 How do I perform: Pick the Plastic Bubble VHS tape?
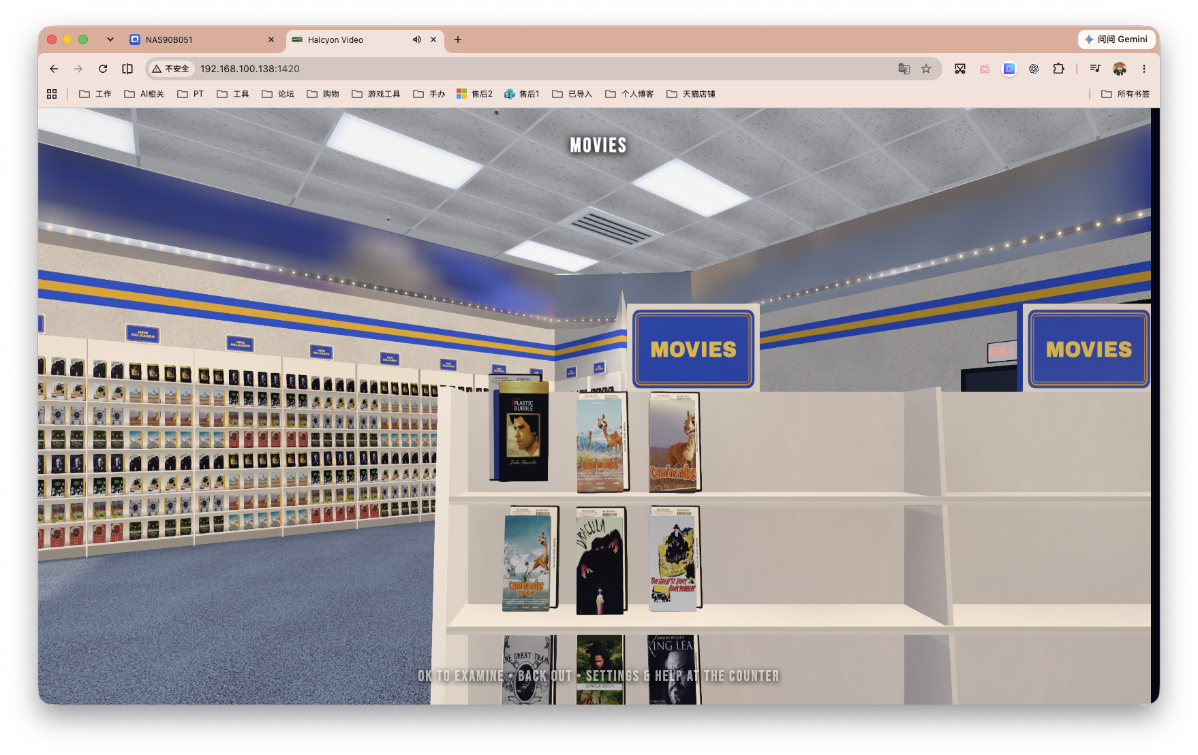523,431
